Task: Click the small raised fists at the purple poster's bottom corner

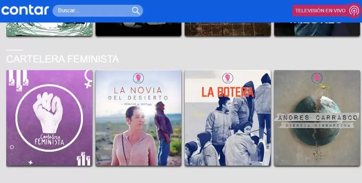Action: (83, 160)
